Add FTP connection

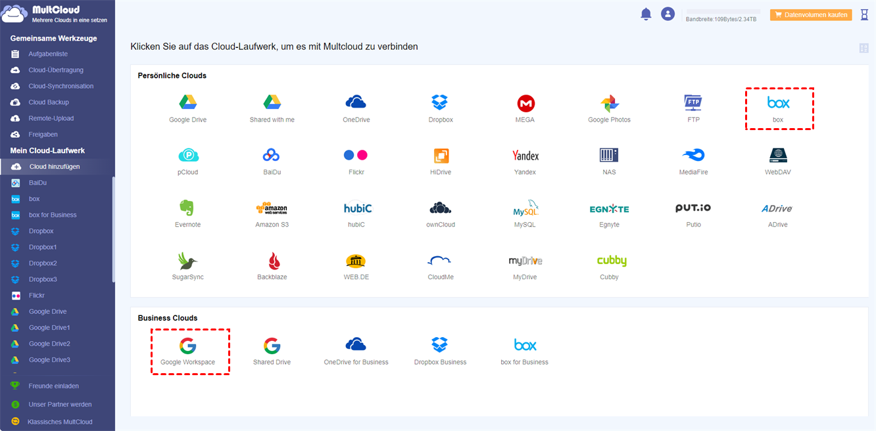693,109
